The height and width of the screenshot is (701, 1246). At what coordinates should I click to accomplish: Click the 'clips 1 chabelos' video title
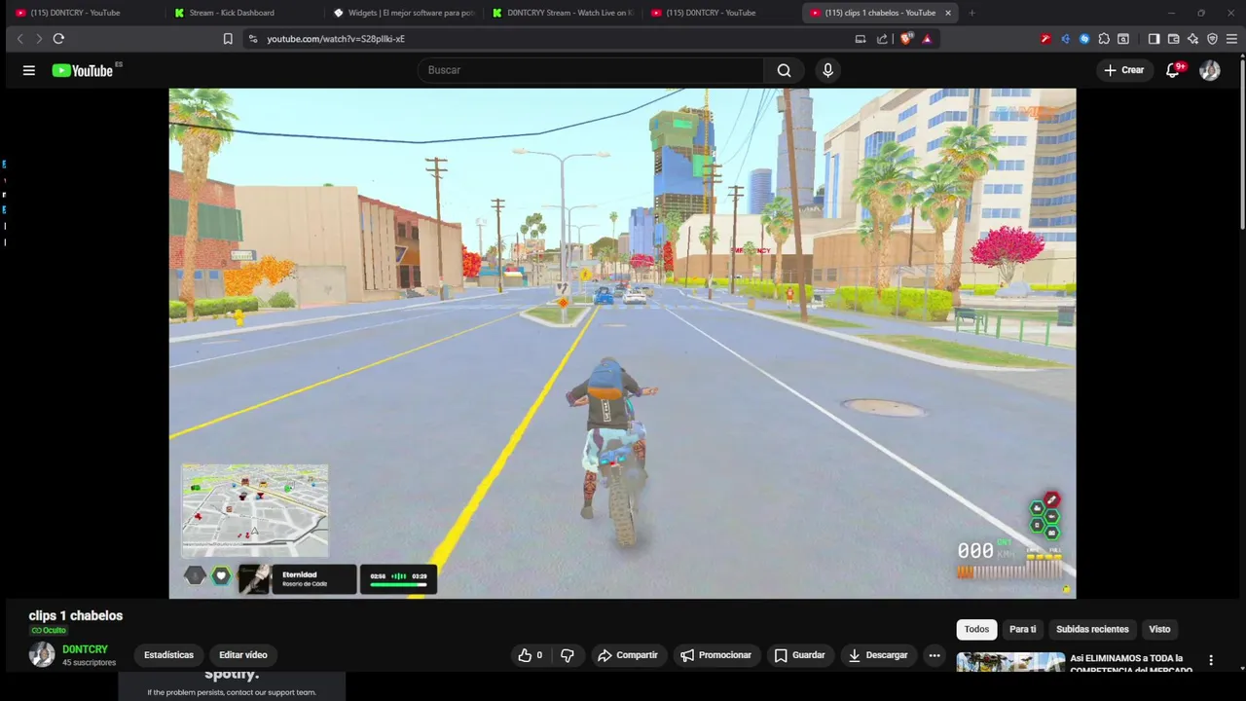(76, 615)
